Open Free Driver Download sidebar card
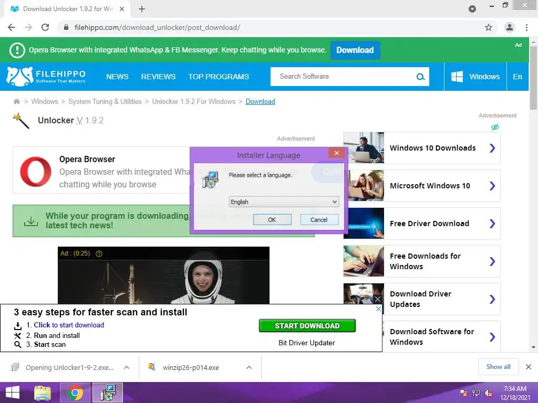 pos(422,224)
